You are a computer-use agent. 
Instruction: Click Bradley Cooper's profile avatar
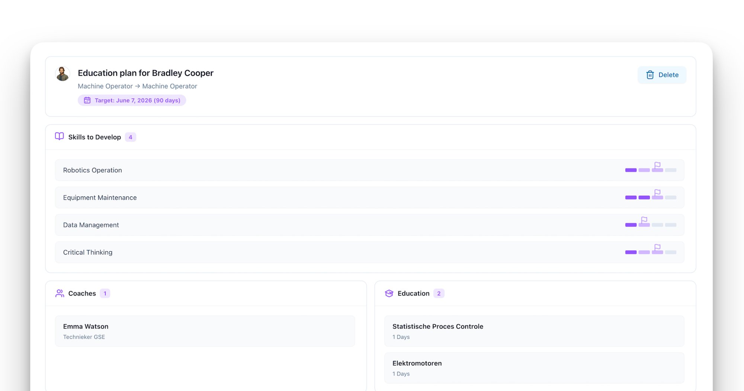[62, 74]
